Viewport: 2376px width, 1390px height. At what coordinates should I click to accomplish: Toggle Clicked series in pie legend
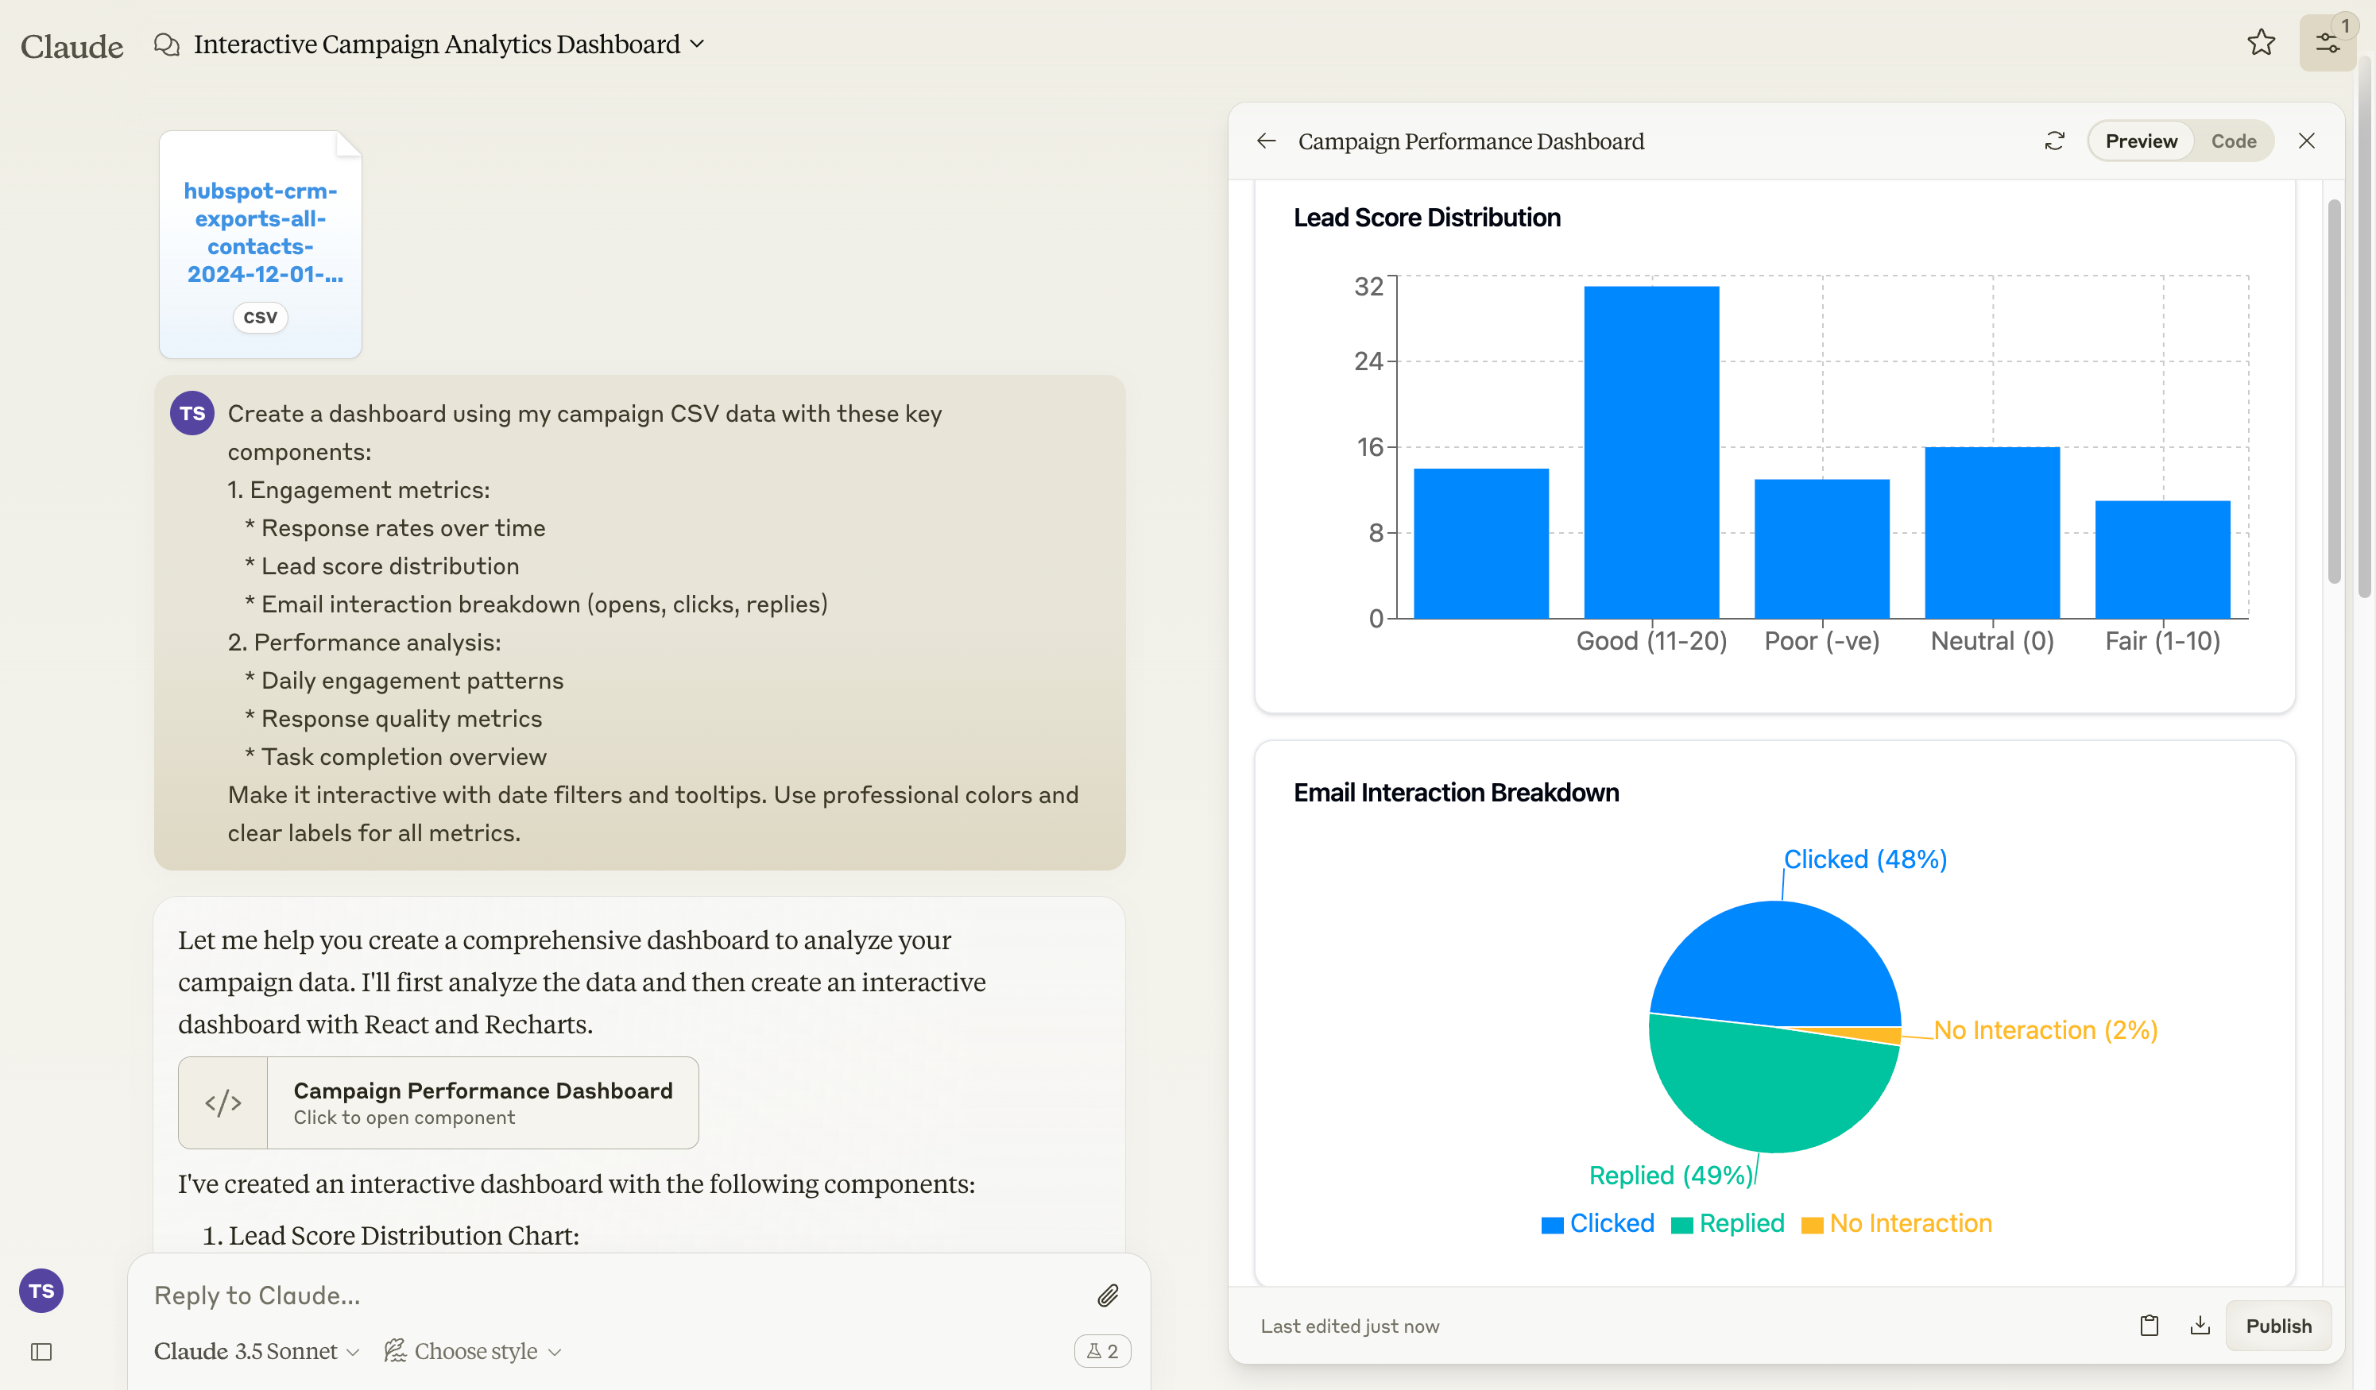point(1611,1222)
